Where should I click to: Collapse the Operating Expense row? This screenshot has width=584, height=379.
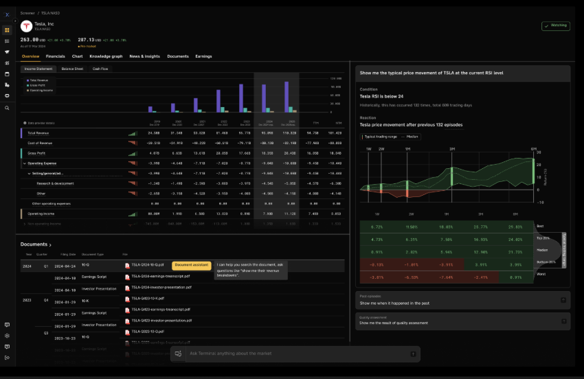[x=25, y=163]
